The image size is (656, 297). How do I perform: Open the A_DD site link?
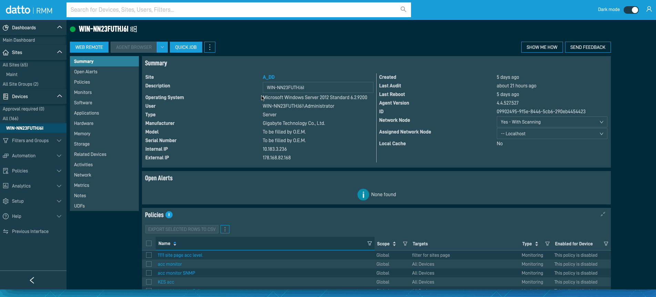[269, 77]
